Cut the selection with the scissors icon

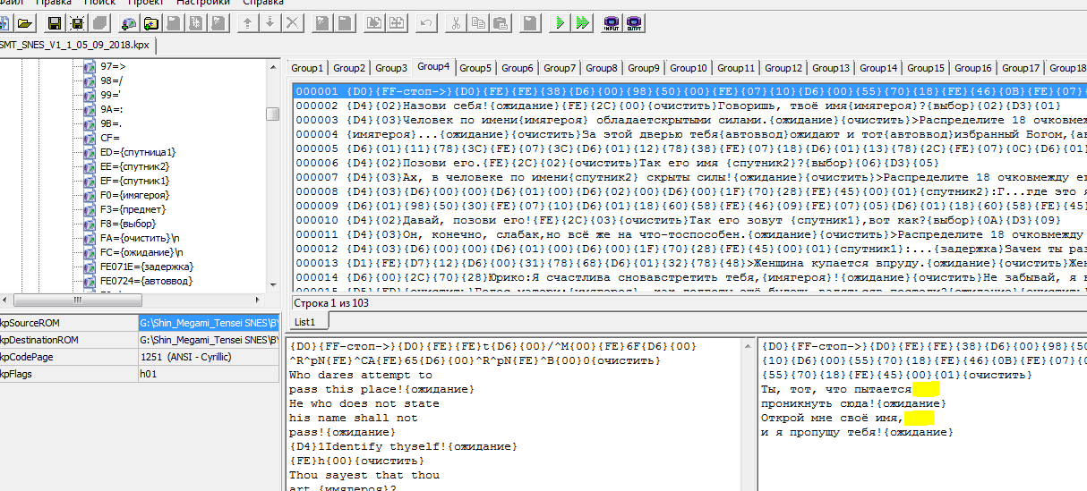pos(457,22)
